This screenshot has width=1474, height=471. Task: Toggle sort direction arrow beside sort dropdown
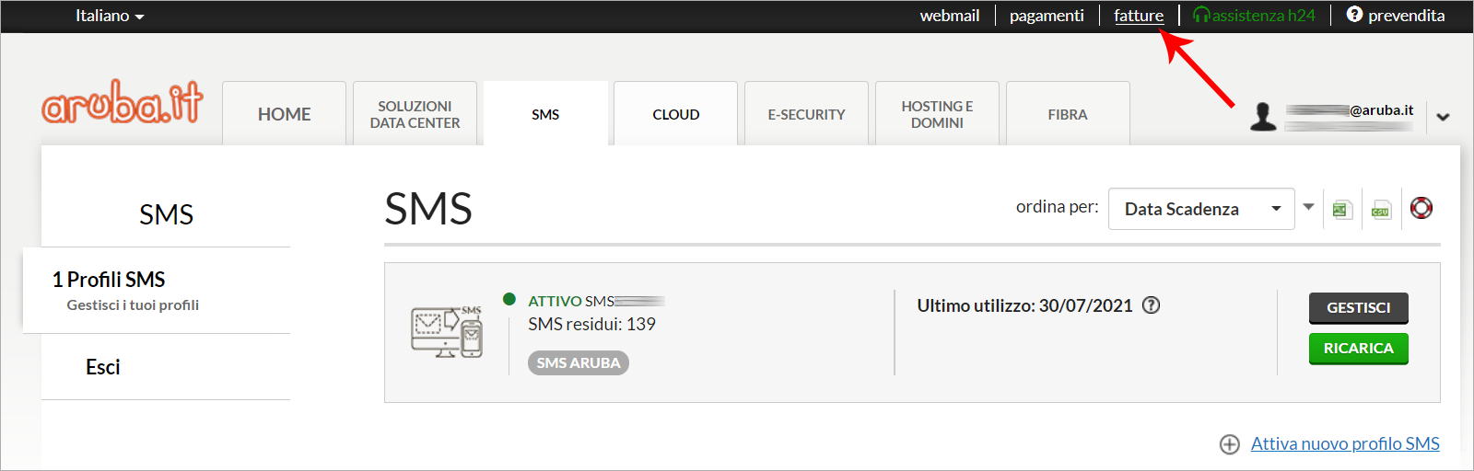[1308, 207]
